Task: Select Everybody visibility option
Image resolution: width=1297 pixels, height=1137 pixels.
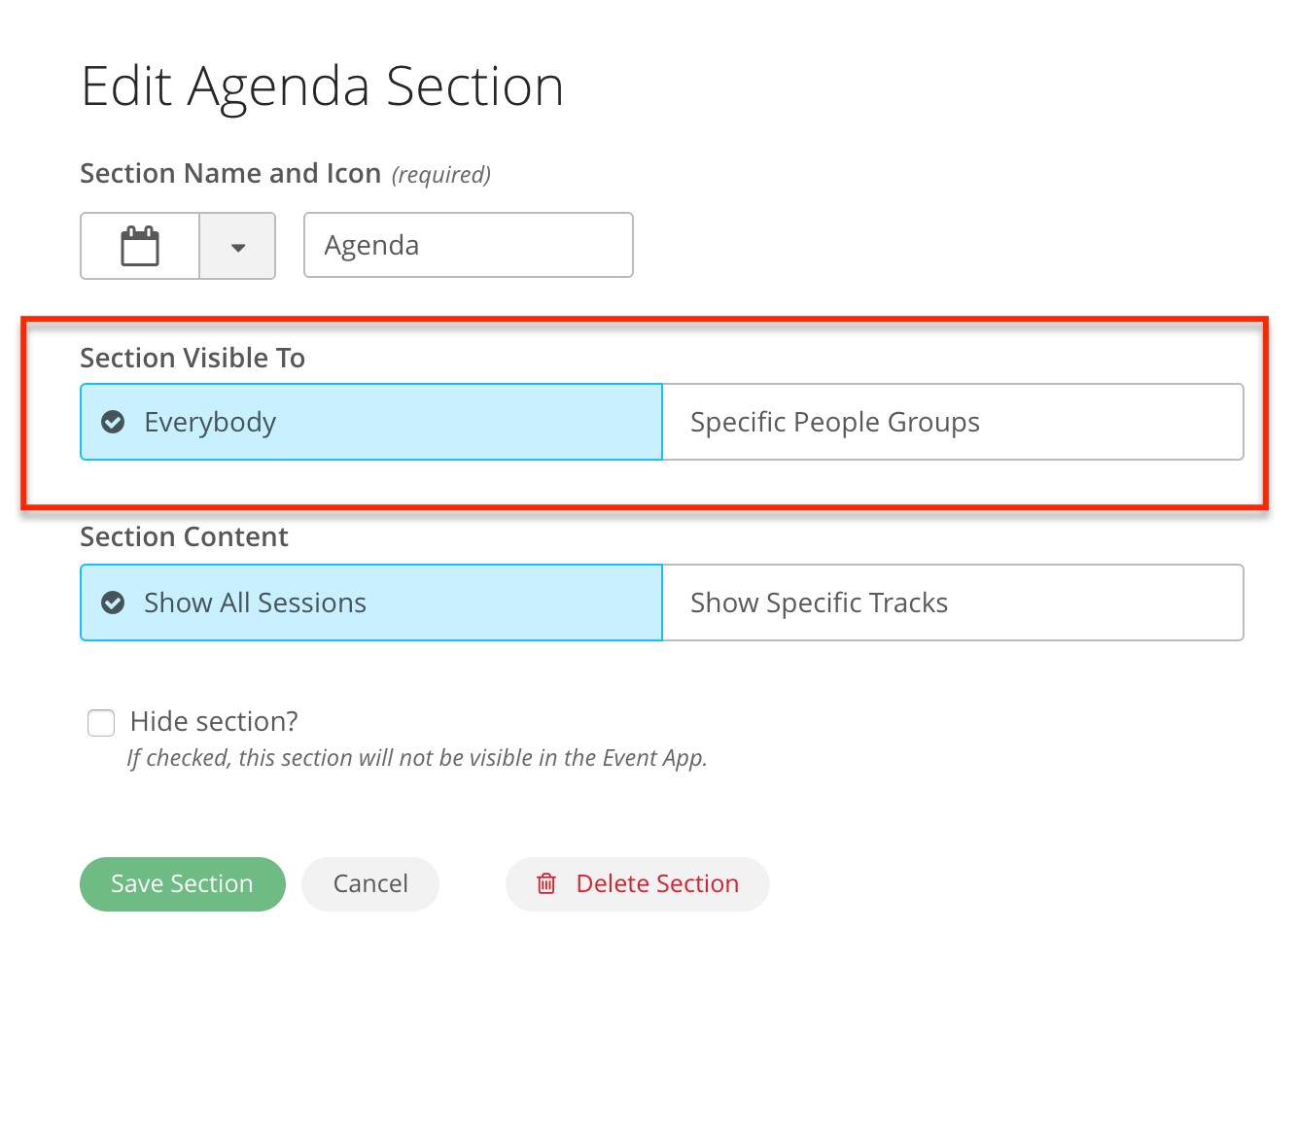Action: [x=371, y=422]
